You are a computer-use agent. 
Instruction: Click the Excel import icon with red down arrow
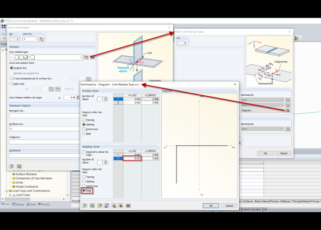[x=121, y=206]
